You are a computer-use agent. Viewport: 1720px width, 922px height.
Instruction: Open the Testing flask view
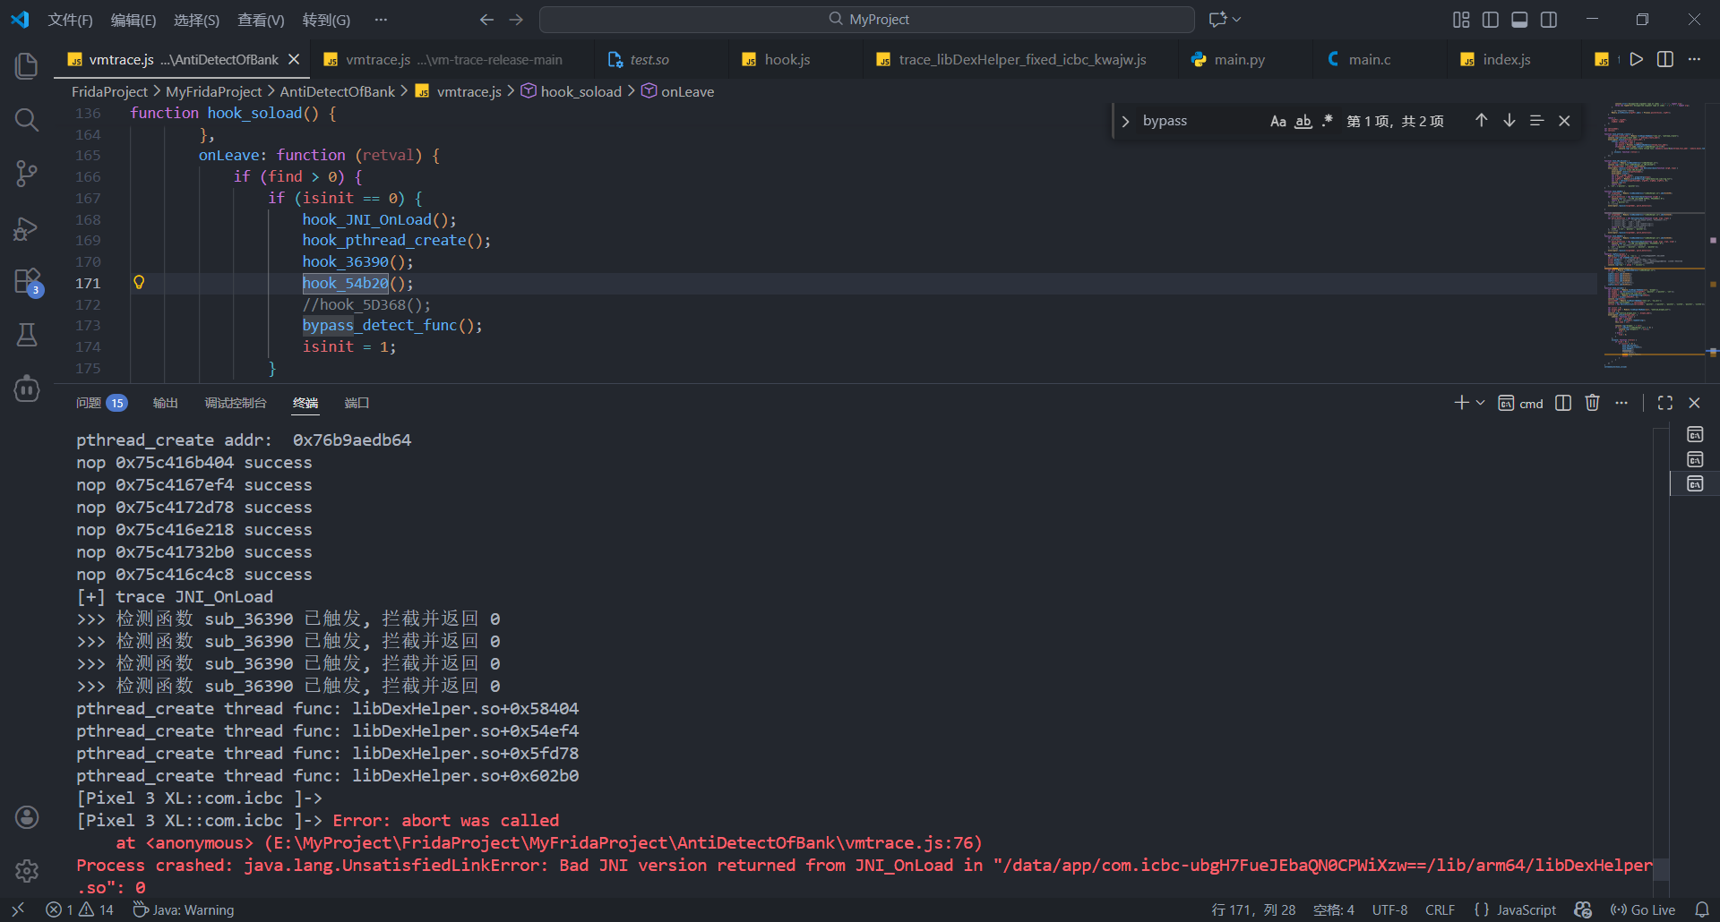pyautogui.click(x=27, y=335)
